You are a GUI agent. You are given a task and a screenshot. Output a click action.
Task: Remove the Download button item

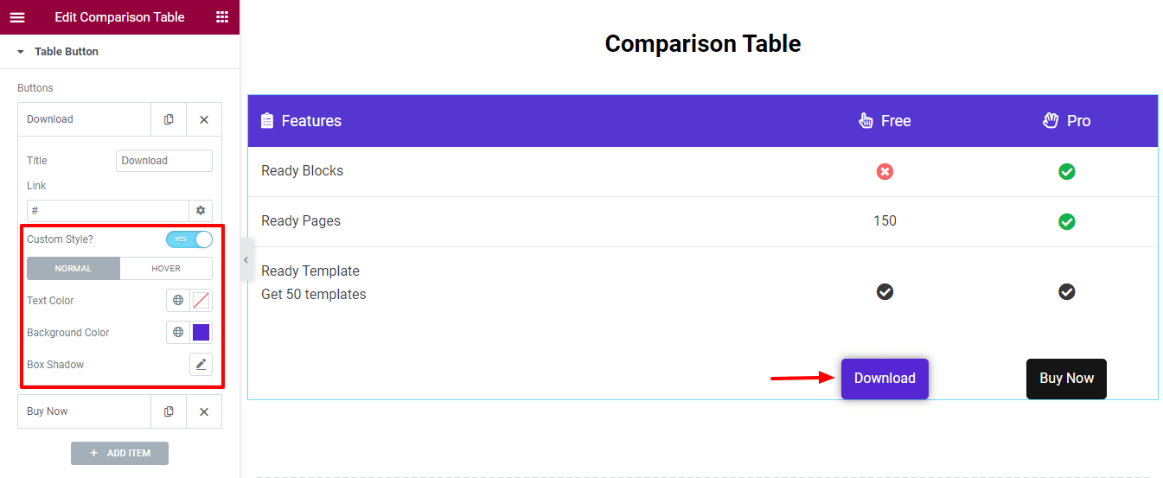coord(204,119)
